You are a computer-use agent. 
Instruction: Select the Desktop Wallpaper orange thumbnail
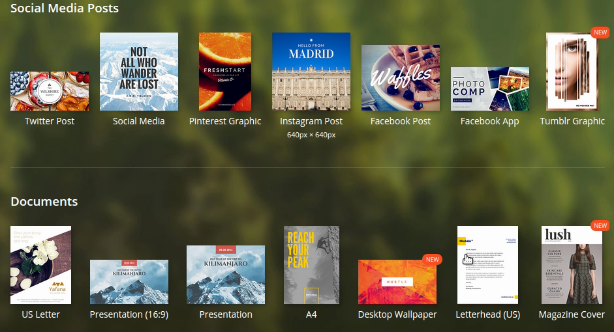coord(397,281)
